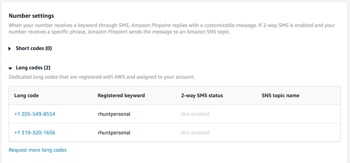Click the Short codes (0) heading

(33, 49)
